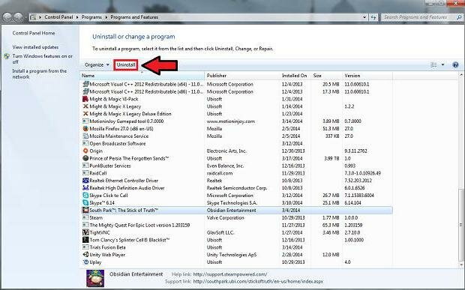The height and width of the screenshot is (290, 465).
Task: Select the Origin program icon
Action: click(x=85, y=151)
